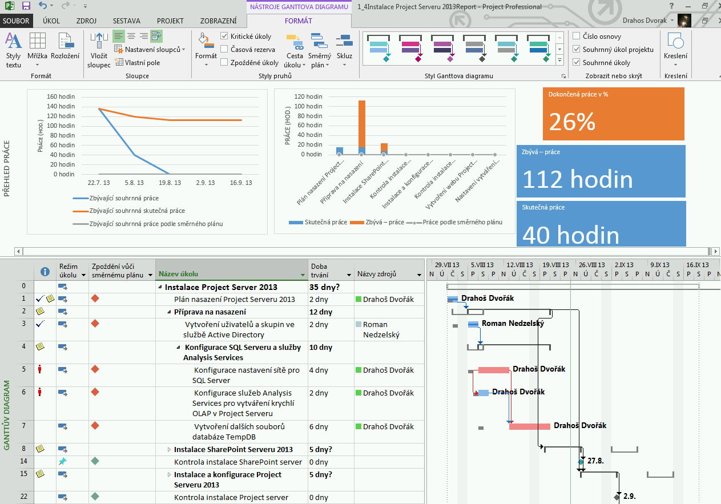Undo the last action
Image resolution: width=721 pixels, height=504 pixels.
tap(43, 6)
